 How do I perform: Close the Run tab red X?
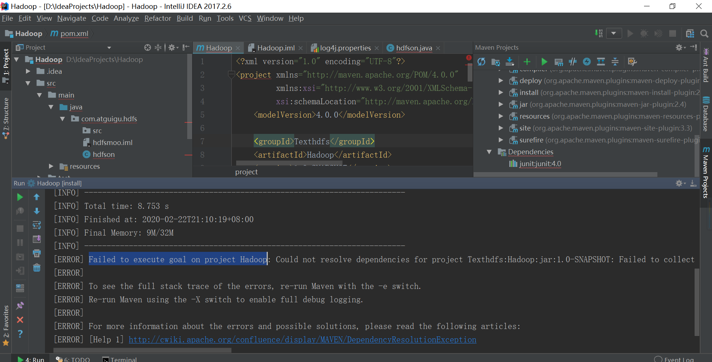[x=20, y=320]
